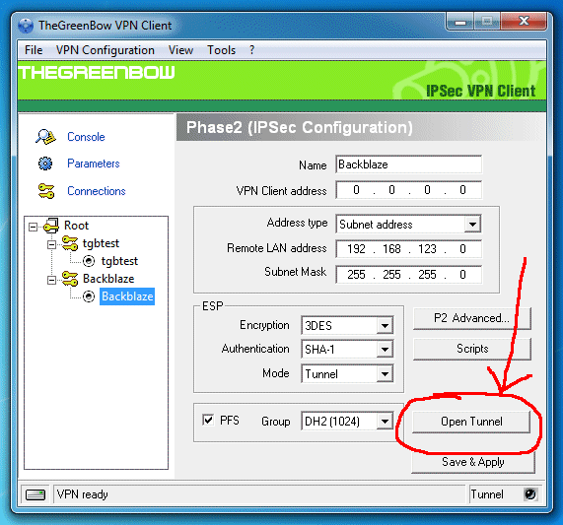Open the Connections link
The width and height of the screenshot is (563, 525).
tap(97, 191)
